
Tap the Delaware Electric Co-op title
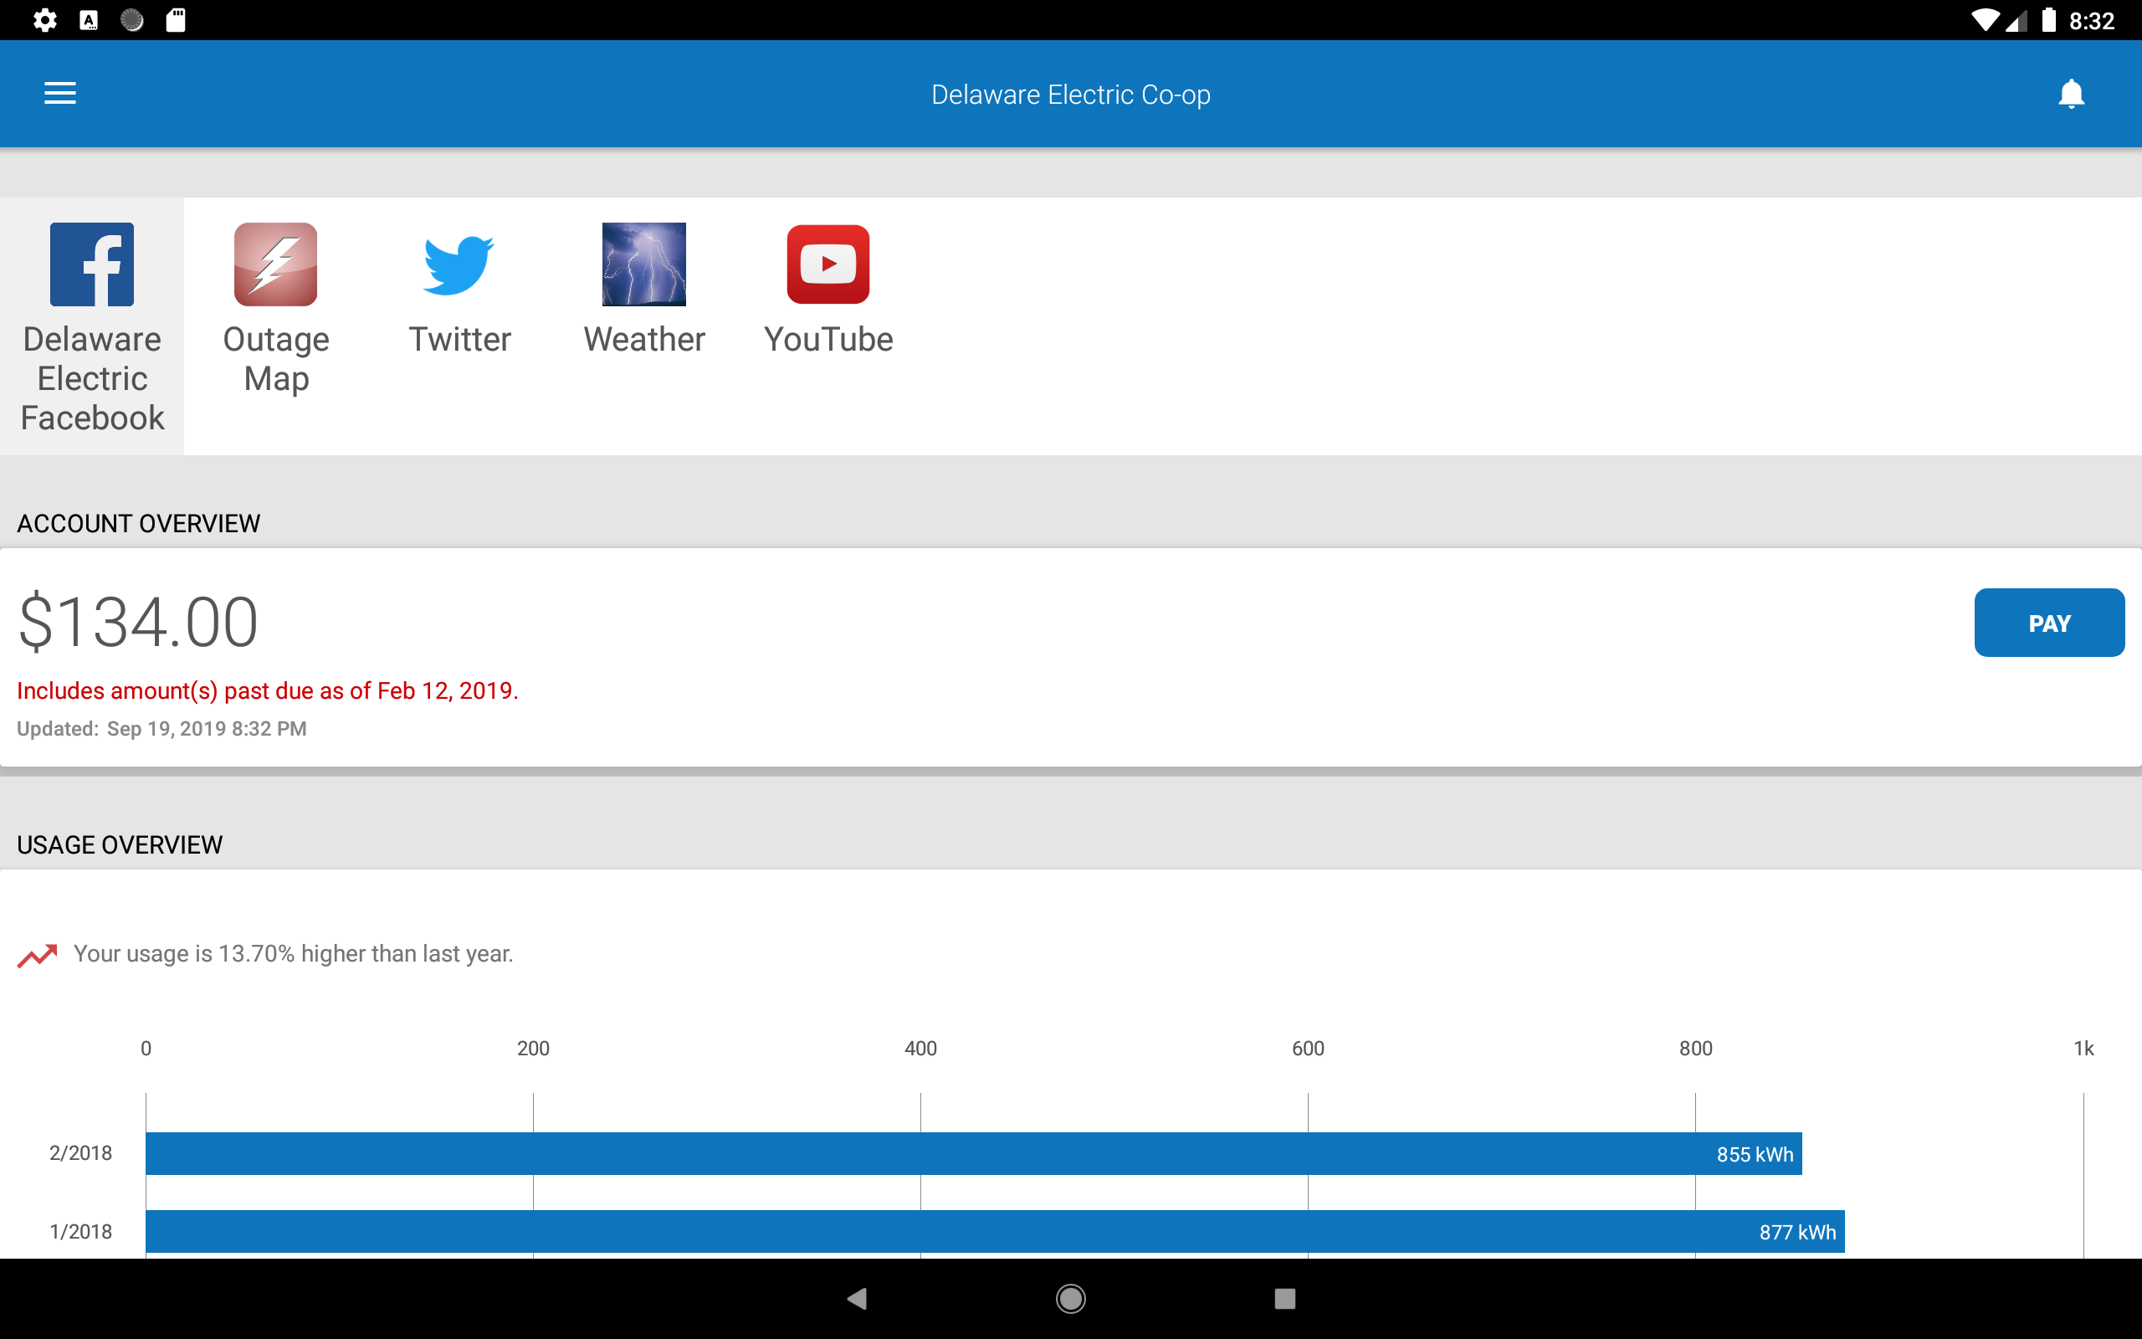pyautogui.click(x=1071, y=94)
